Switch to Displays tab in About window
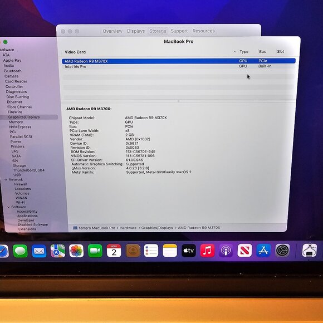323x323 pixels. point(136,31)
